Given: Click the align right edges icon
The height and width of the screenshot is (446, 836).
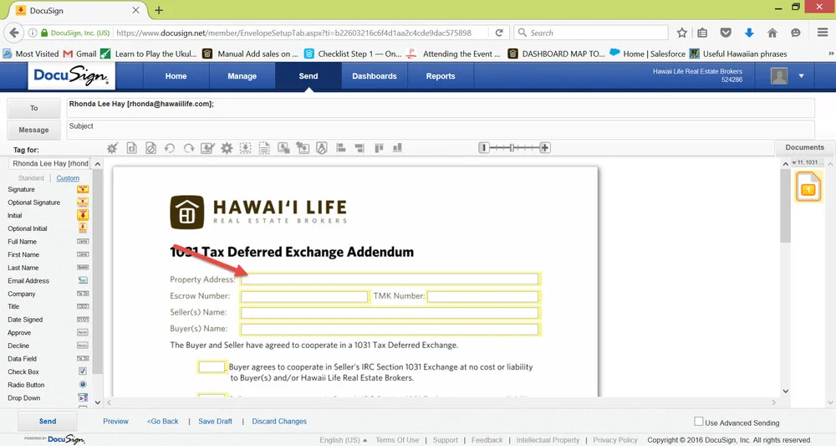Looking at the screenshot, I should pyautogui.click(x=359, y=148).
